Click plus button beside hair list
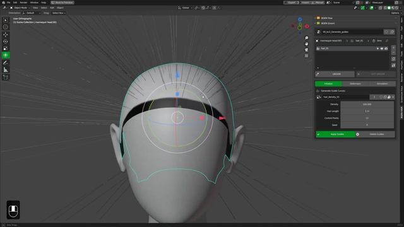Viewport: 404px width, 227px height. [393, 48]
